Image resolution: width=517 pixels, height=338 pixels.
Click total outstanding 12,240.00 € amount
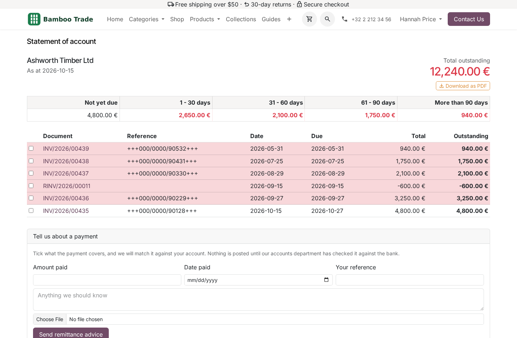460,71
